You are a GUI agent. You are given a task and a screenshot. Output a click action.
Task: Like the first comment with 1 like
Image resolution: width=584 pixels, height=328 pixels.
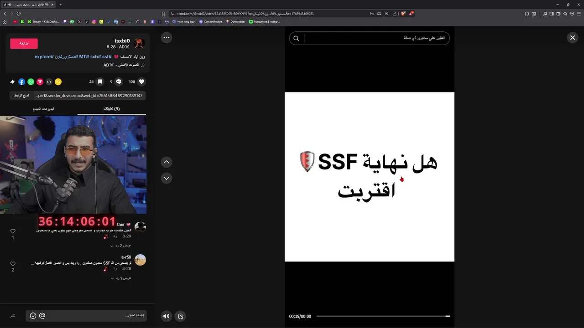pyautogui.click(x=13, y=231)
